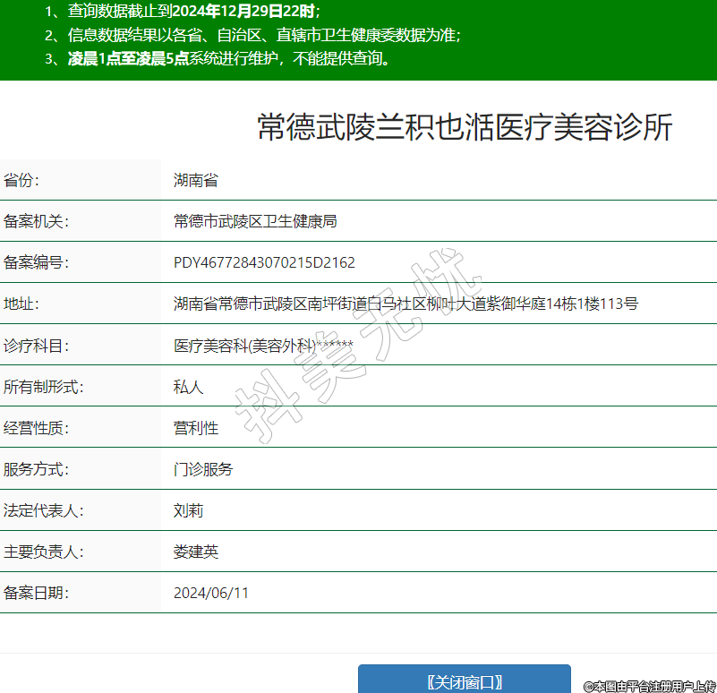
Task: Click the legal representative name 刘莉
Action: point(188,510)
